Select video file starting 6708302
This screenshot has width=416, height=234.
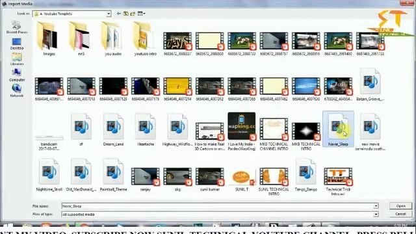[338, 89]
